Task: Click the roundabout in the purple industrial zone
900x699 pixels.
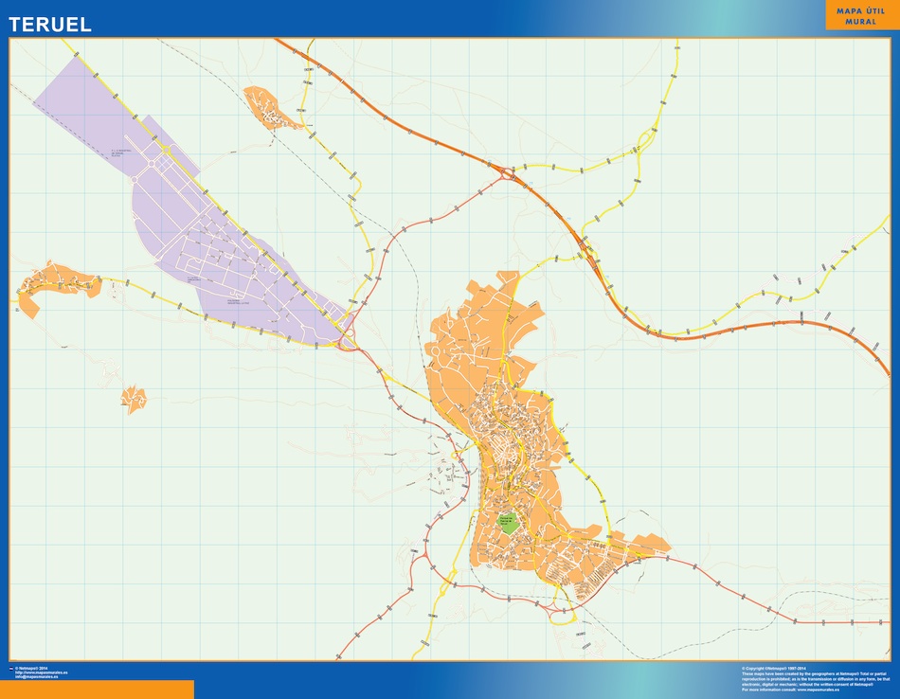Action: (150, 164)
